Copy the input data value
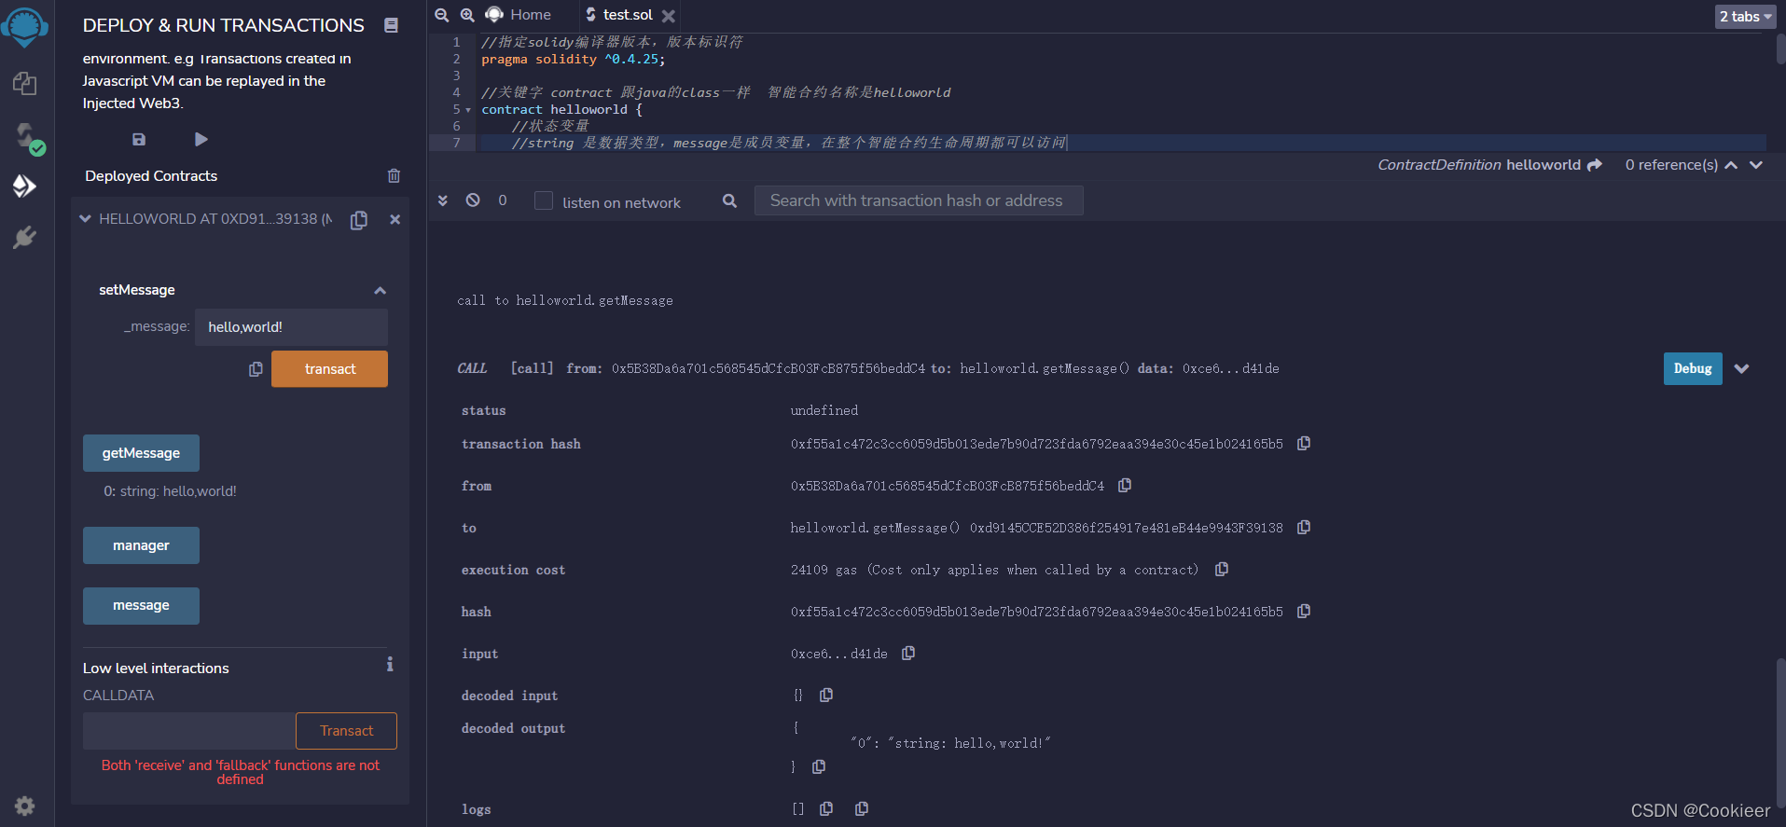1786x827 pixels. [x=908, y=654]
